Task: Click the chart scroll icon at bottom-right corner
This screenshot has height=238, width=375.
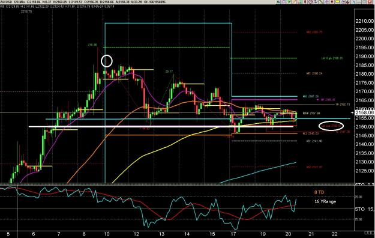Action: [x=370, y=233]
